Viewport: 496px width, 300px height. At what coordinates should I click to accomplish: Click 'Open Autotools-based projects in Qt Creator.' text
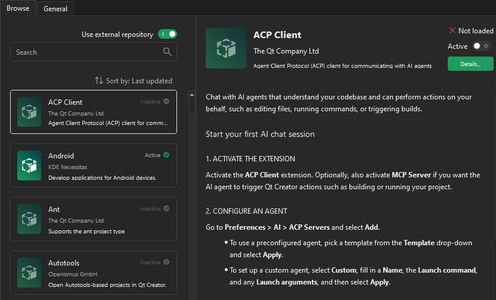(107, 285)
